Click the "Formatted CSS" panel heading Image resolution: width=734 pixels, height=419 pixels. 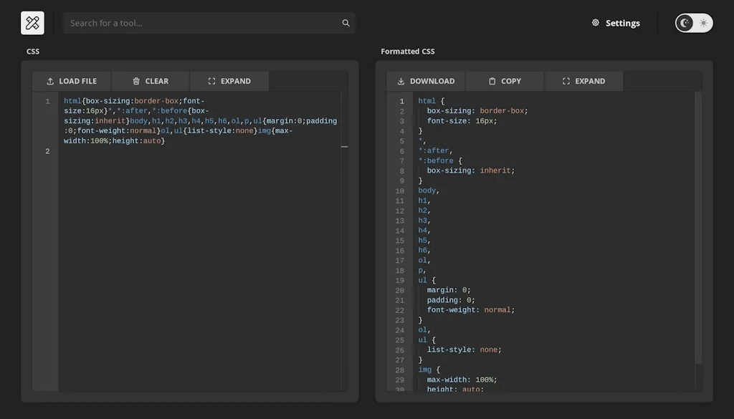[408, 52]
